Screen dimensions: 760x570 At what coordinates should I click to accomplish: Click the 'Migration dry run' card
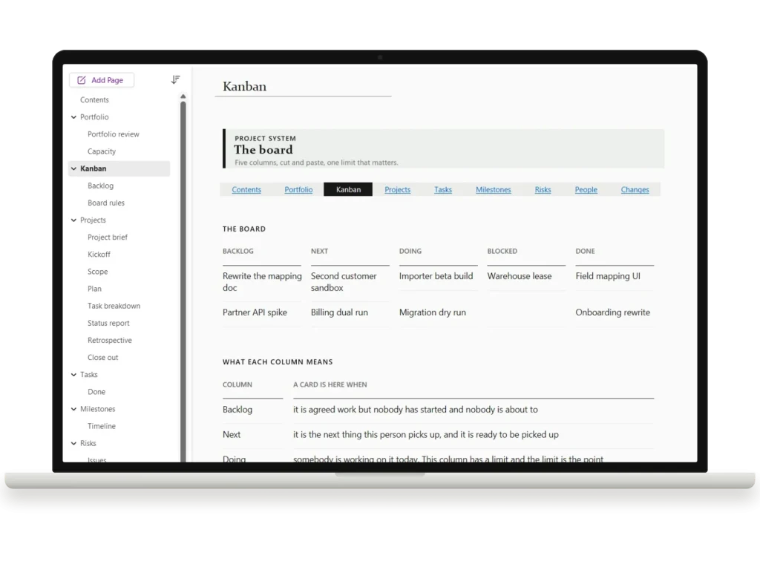[433, 312]
